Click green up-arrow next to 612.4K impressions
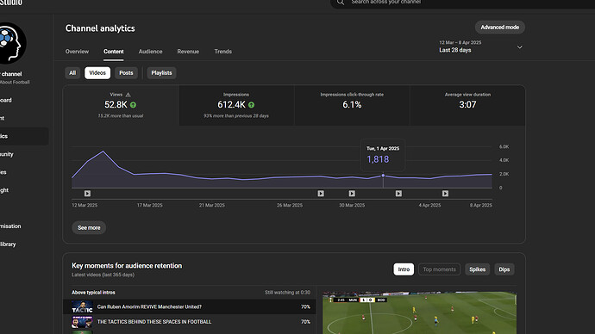Screen dimensions: 595x334 tap(251, 105)
